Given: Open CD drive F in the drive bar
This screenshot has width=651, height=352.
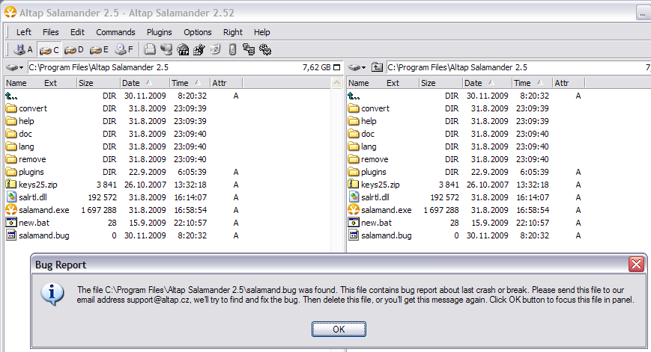Looking at the screenshot, I should (124, 49).
